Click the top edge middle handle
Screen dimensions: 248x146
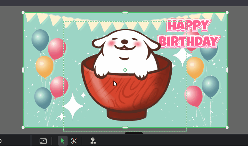(125, 13)
